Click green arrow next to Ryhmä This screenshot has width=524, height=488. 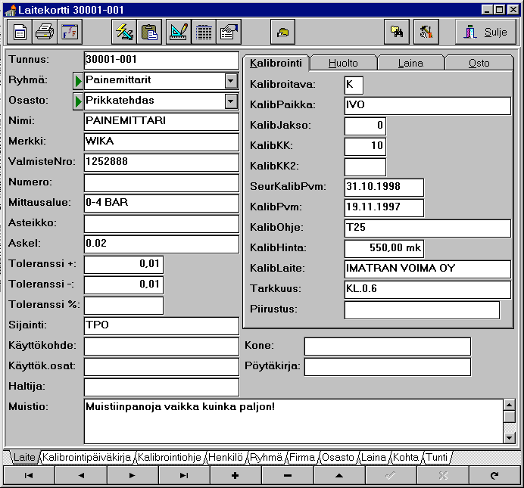point(78,81)
